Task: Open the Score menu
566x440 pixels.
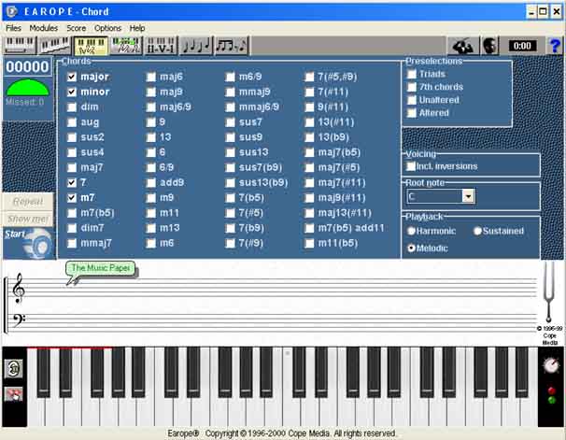Action: [x=76, y=28]
